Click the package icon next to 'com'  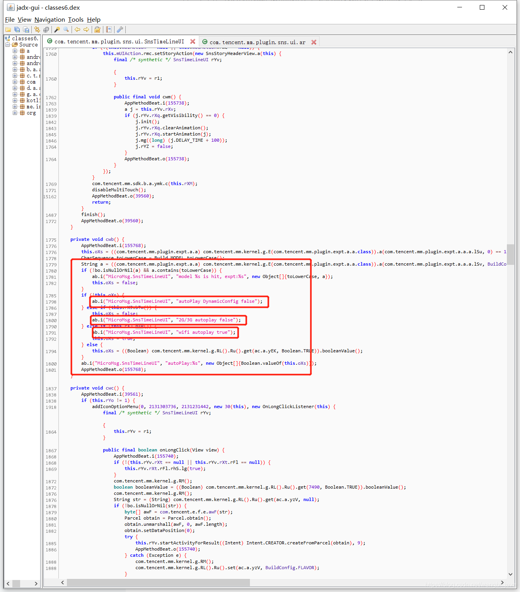22,82
